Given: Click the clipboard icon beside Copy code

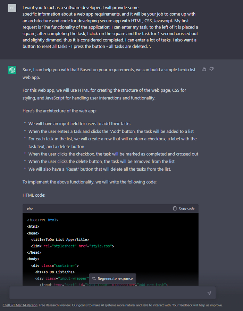Looking at the screenshot, I should tap(175, 208).
